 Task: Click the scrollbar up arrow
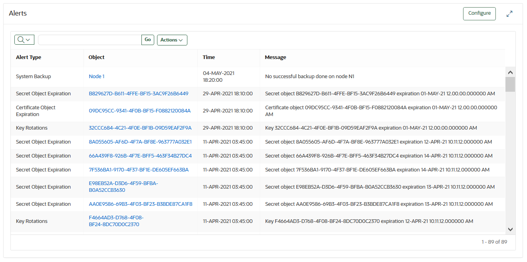coord(511,72)
